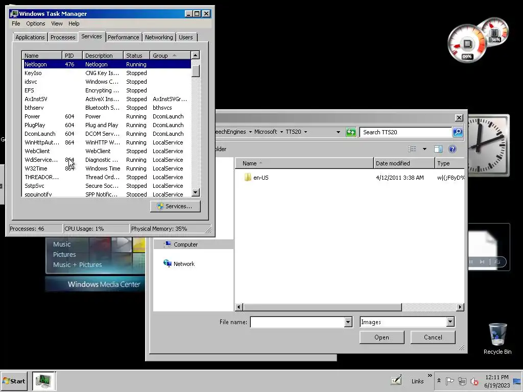The height and width of the screenshot is (392, 523).
Task: Select the DcomLaunch service row
Action: point(107,134)
